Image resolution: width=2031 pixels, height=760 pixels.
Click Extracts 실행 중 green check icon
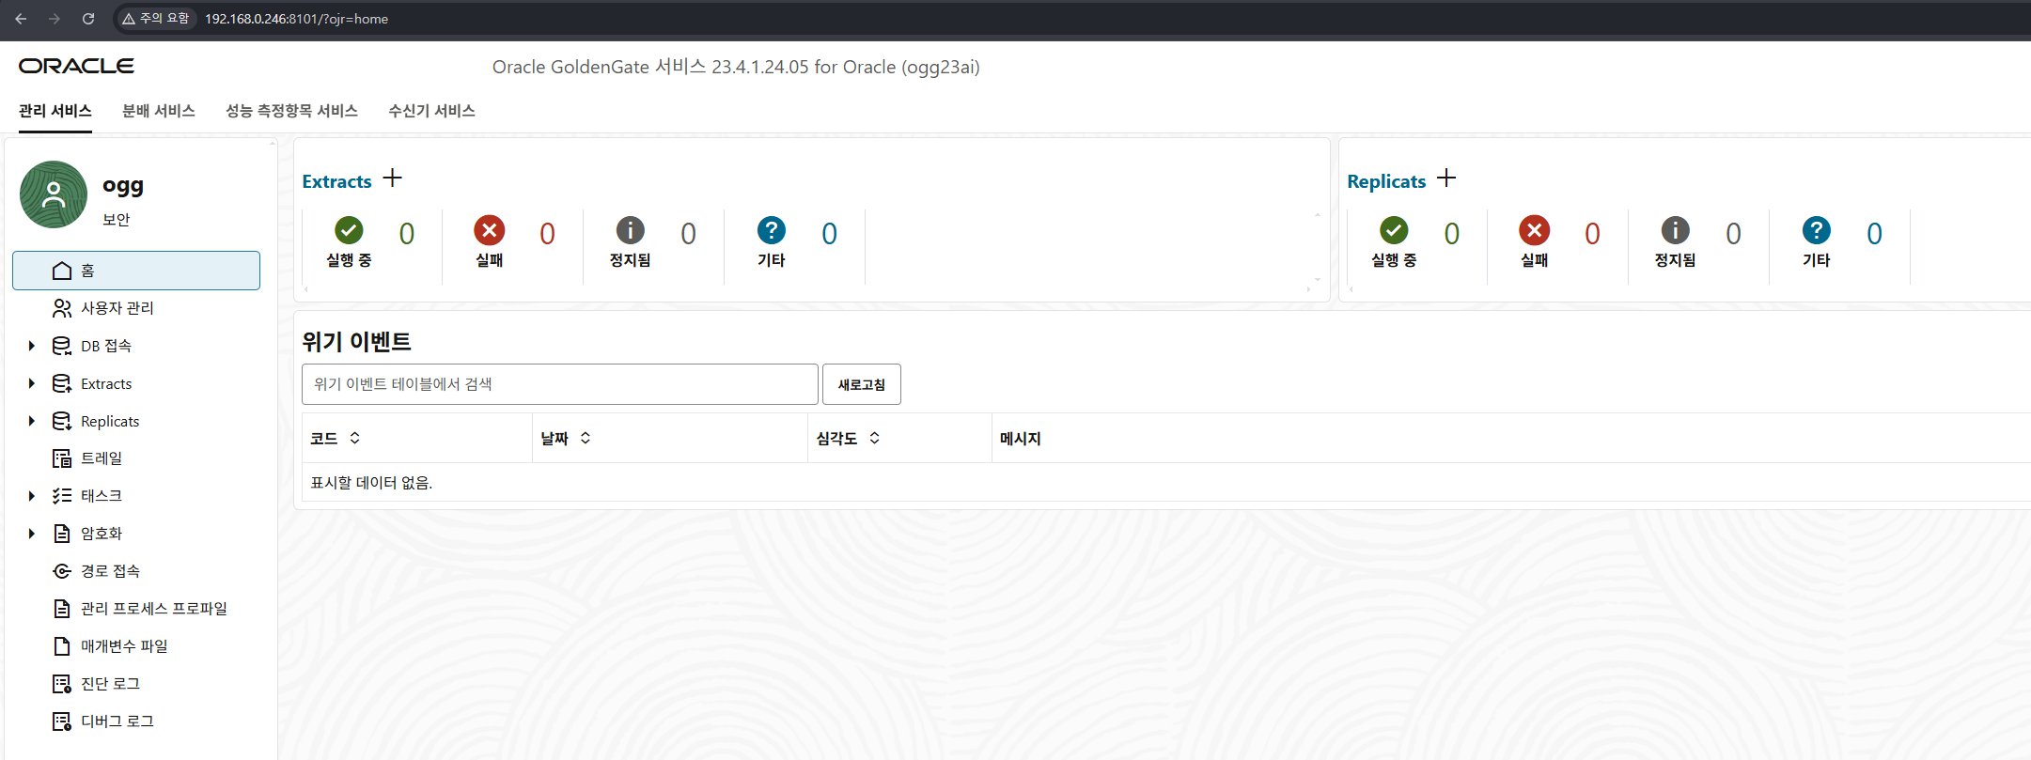[349, 230]
